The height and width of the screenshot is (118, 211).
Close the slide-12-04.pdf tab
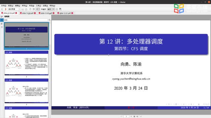[16, 13]
